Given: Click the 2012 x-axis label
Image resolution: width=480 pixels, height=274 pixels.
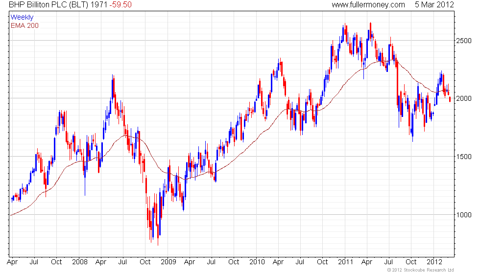Looking at the screenshot, I should click(434, 262).
